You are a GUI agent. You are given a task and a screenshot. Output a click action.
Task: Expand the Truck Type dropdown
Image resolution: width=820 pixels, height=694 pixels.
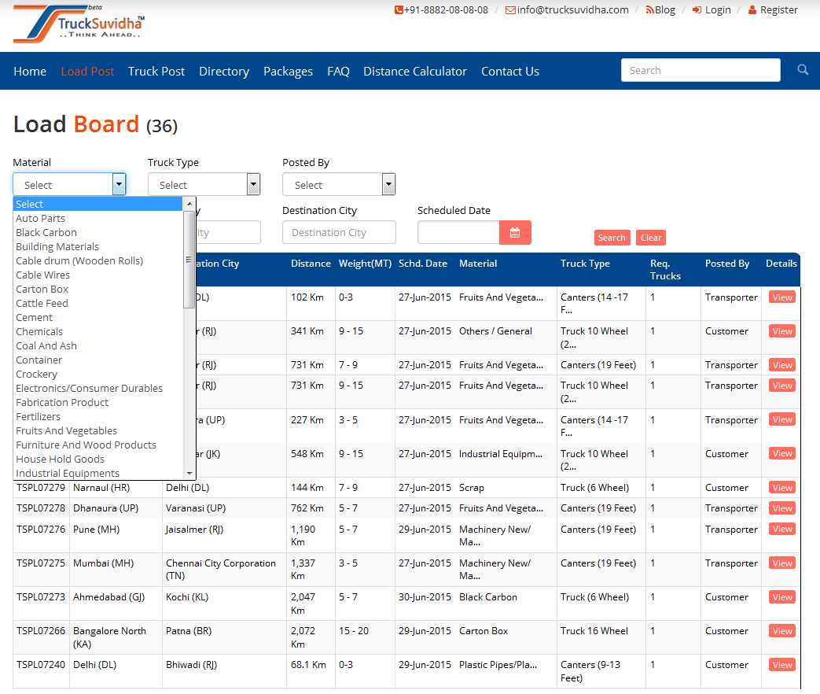(x=253, y=185)
